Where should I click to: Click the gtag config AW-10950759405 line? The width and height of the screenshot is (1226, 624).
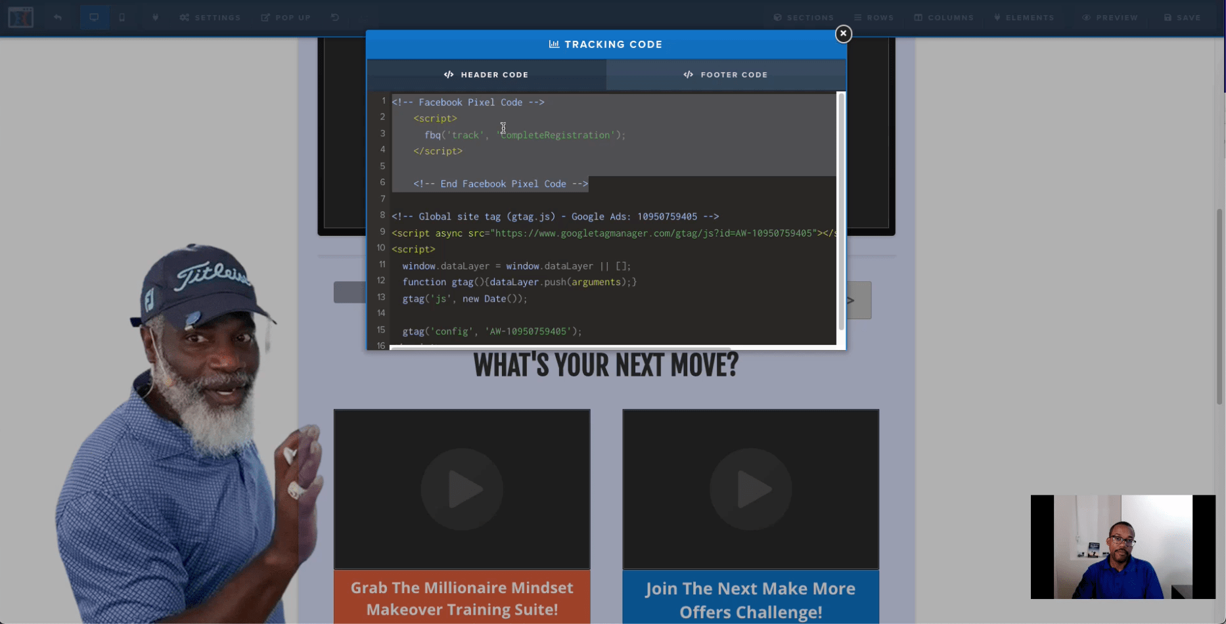(x=492, y=331)
